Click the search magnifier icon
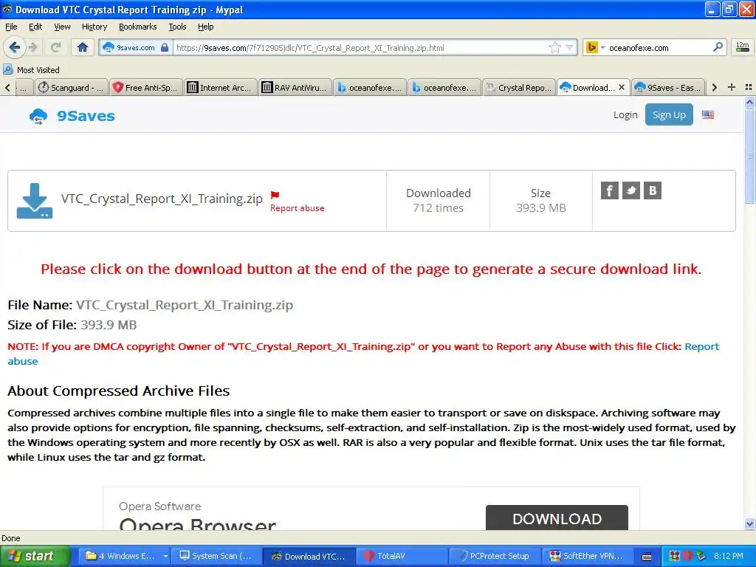 [718, 47]
